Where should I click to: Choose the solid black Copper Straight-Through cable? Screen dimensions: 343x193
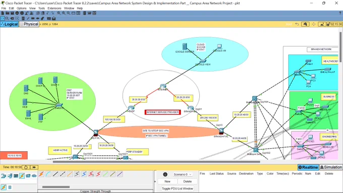[x=55, y=174]
